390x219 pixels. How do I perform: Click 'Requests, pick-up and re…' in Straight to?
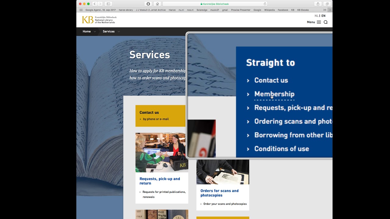[x=293, y=108]
